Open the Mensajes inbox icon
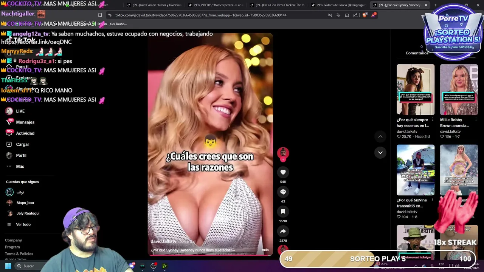484x272 pixels. pyautogui.click(x=9, y=122)
